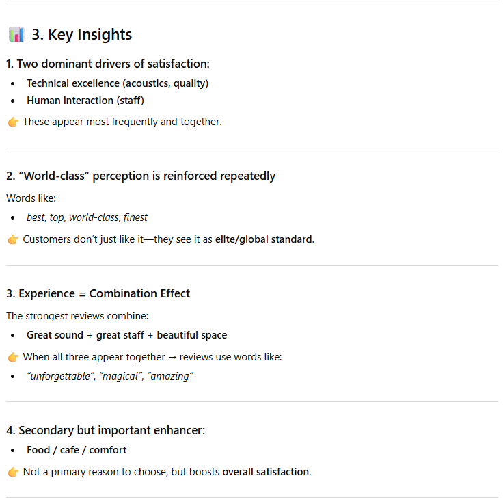Click pointing hand before "Customers don't just like it"
This screenshot has width=503, height=504.
(13, 239)
